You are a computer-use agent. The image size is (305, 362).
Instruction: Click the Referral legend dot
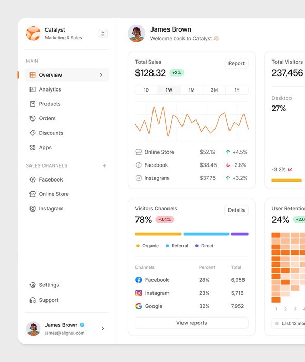pos(167,246)
